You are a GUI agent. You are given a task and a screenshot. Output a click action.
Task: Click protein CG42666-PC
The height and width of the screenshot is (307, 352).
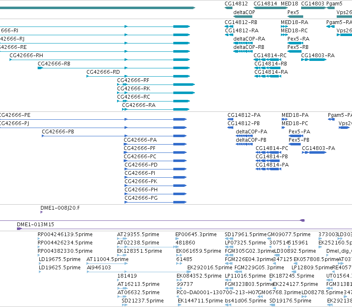140,157
